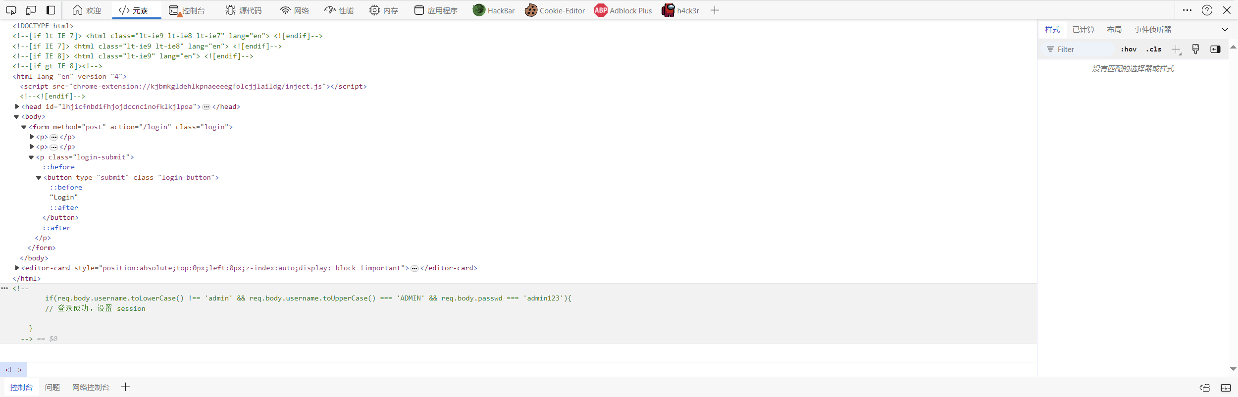The width and height of the screenshot is (1238, 397).
Task: Open the 内存 memory tab
Action: coord(384,10)
